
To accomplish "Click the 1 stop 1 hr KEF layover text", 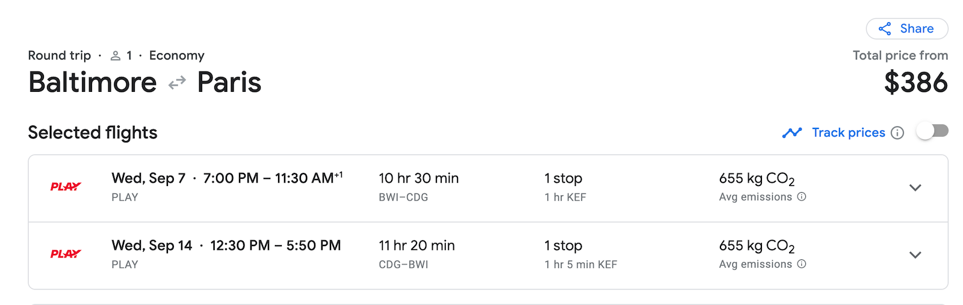I will (565, 187).
